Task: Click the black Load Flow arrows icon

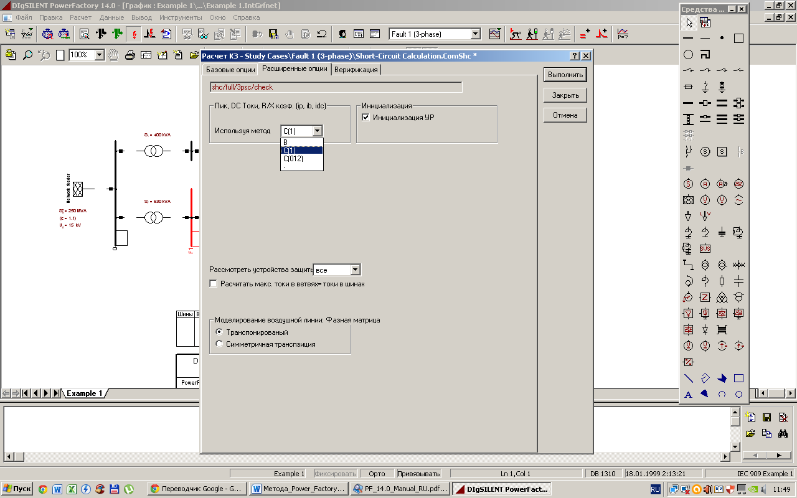Action: (101, 34)
